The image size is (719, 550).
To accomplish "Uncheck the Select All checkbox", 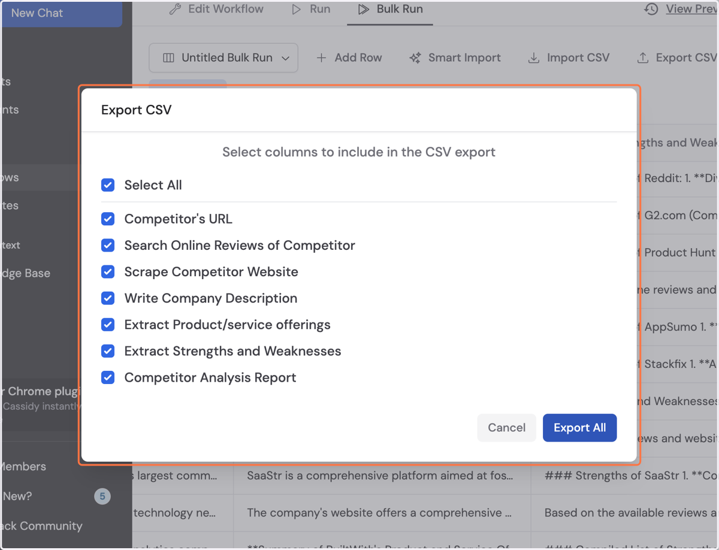I will point(108,185).
